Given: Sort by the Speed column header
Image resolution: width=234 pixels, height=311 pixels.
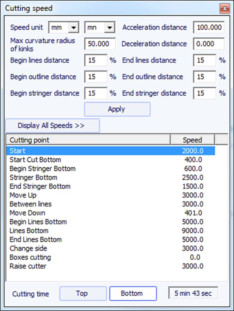Looking at the screenshot, I should click(193, 140).
